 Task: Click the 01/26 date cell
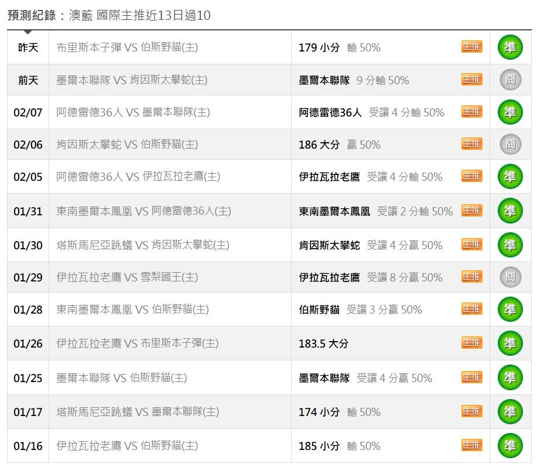[x=28, y=343]
